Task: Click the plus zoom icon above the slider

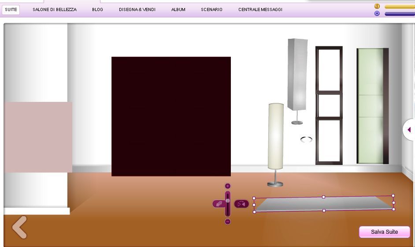Action: (228, 186)
